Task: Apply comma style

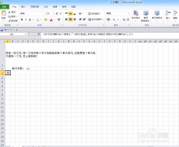Action: tap(118, 20)
